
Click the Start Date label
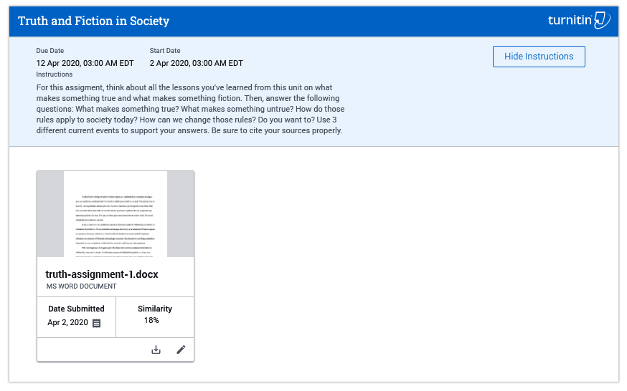click(x=165, y=51)
